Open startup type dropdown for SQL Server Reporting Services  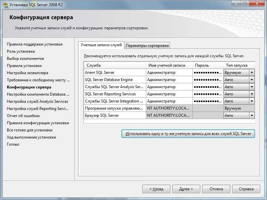[252, 94]
